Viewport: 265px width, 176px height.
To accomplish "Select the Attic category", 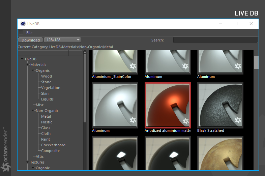I will coord(39,156).
